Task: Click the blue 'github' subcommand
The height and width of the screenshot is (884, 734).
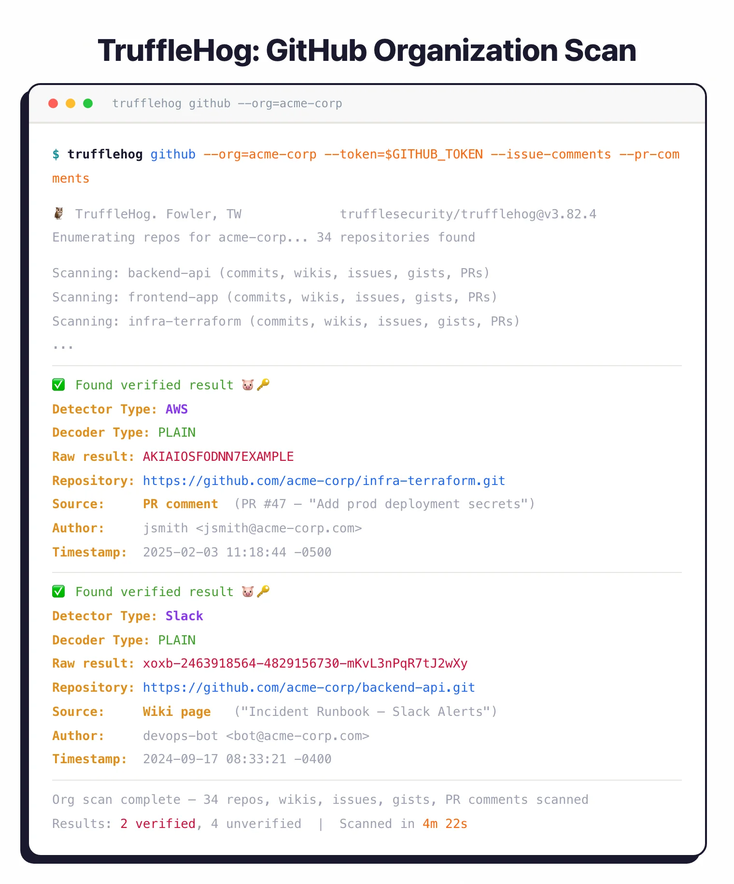Action: (173, 155)
